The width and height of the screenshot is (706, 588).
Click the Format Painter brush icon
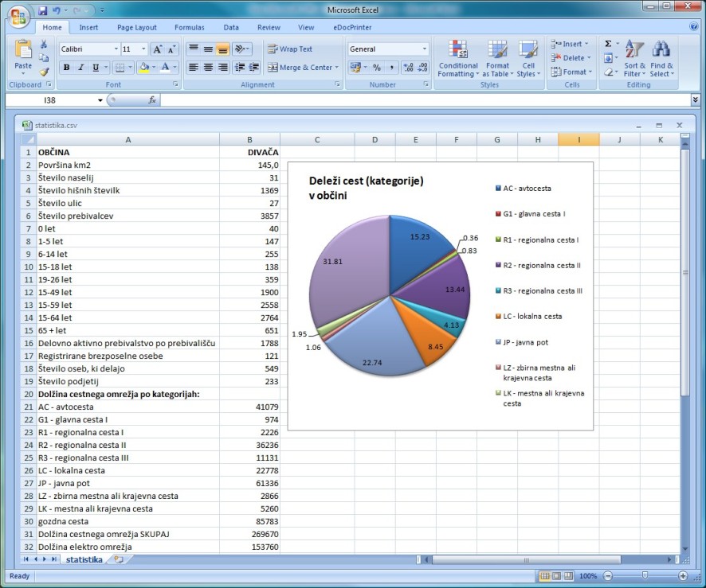[x=44, y=72]
